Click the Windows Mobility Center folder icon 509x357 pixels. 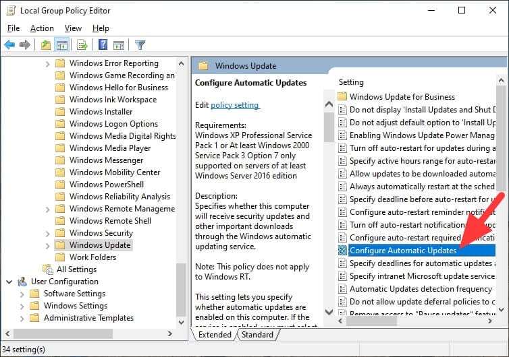tap(60, 172)
